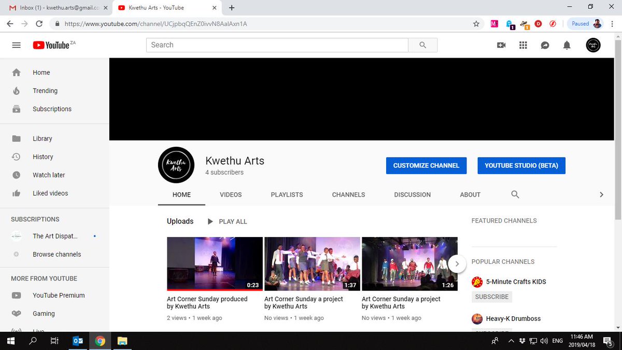Open Liked videos in the sidebar
Image resolution: width=622 pixels, height=350 pixels.
tap(54, 193)
